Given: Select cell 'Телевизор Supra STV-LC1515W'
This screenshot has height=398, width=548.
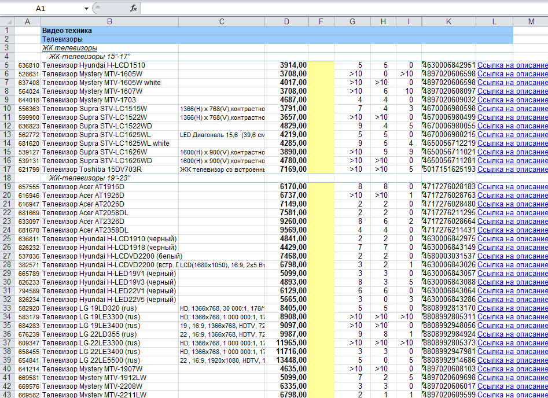Looking at the screenshot, I should coord(109,109).
